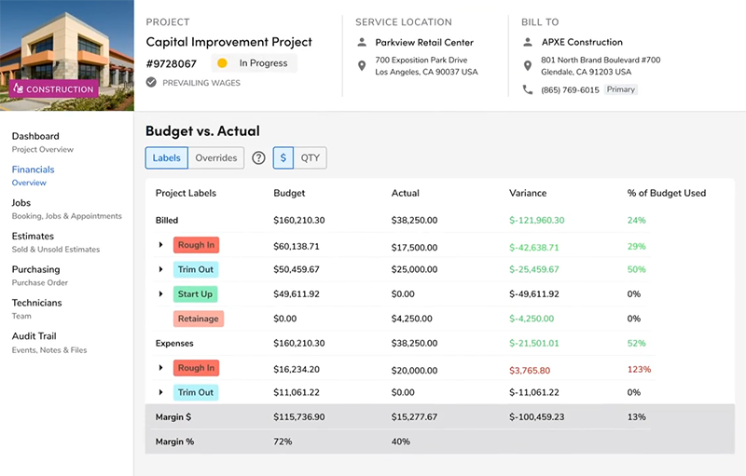Open Dashboard in the sidebar
This screenshot has width=746, height=476.
click(x=35, y=137)
